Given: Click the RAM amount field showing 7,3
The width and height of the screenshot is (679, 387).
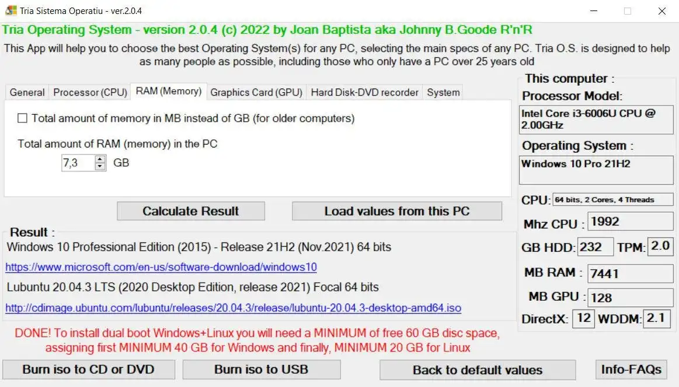Looking at the screenshot, I should 78,163.
